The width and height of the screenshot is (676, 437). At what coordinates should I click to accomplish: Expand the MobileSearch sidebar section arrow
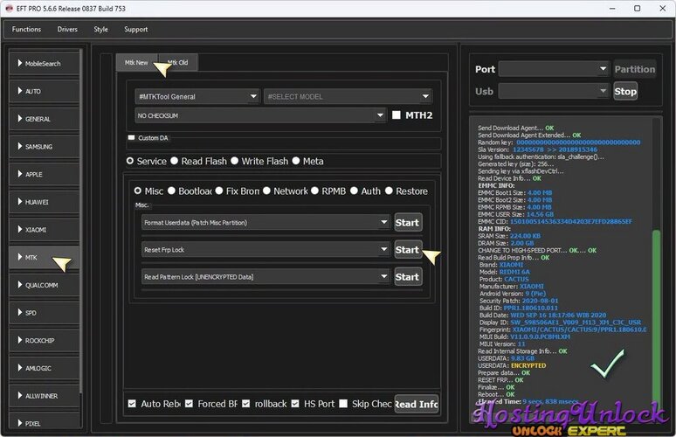pos(20,63)
